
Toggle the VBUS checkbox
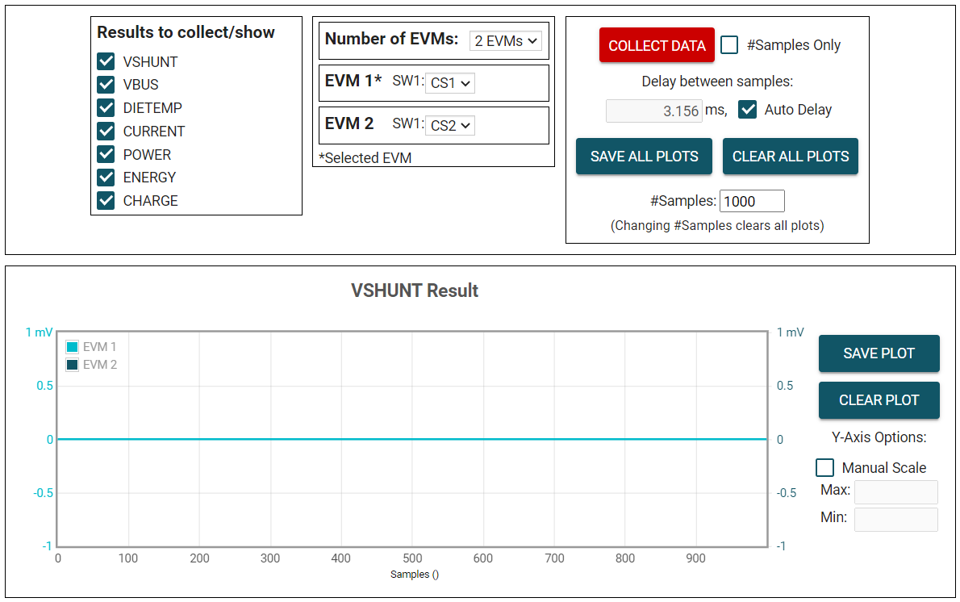pos(106,85)
